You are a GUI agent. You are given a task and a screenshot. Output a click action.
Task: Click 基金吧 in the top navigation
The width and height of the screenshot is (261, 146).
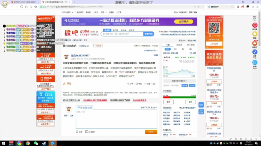point(88,12)
